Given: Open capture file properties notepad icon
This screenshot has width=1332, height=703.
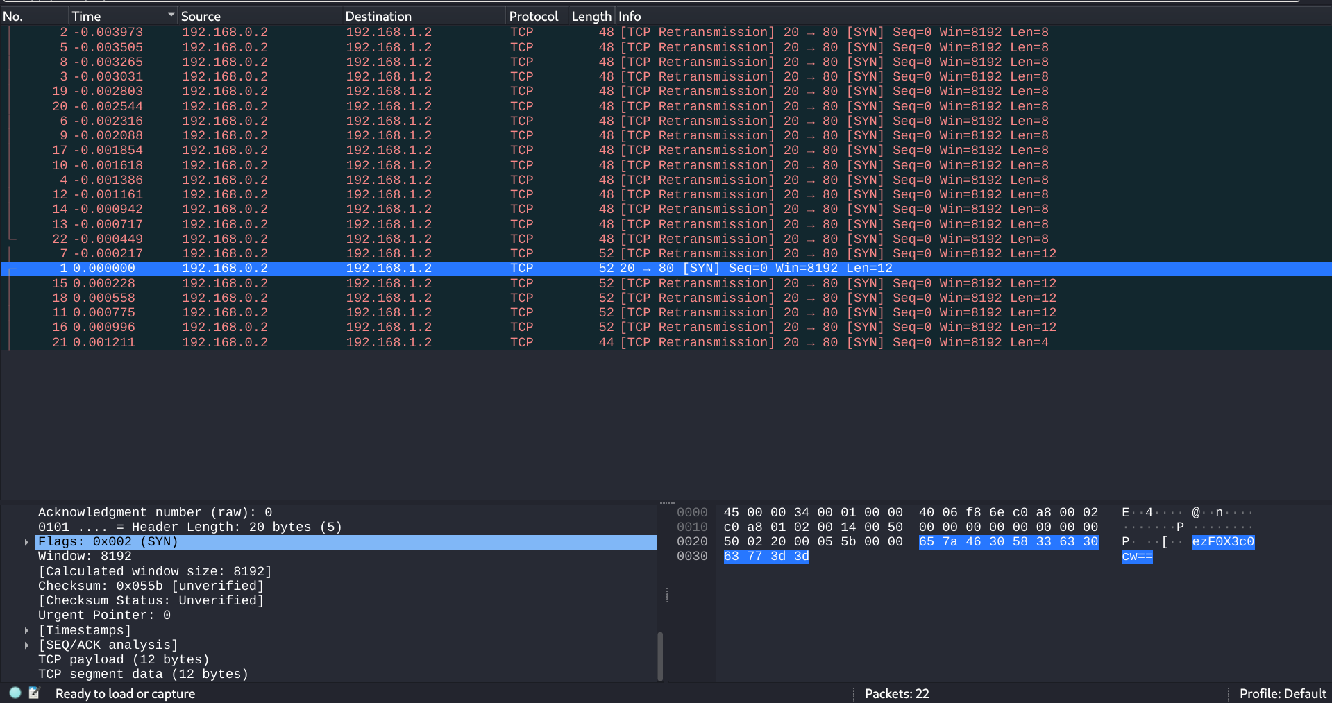Looking at the screenshot, I should pos(34,693).
